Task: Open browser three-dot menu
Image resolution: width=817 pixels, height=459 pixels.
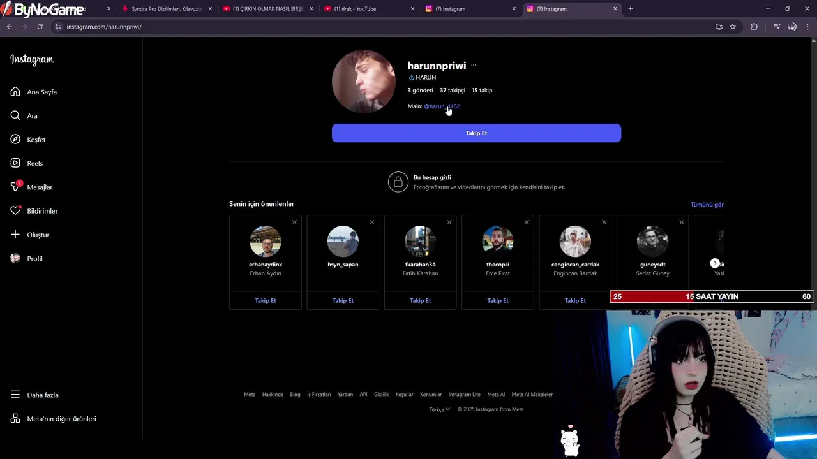Action: (x=808, y=27)
